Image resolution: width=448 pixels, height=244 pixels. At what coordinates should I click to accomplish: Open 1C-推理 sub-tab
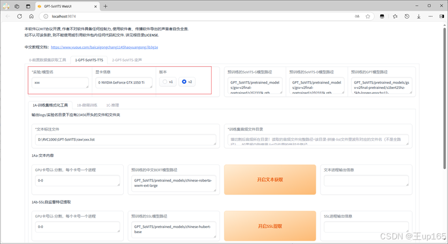pyautogui.click(x=112, y=105)
